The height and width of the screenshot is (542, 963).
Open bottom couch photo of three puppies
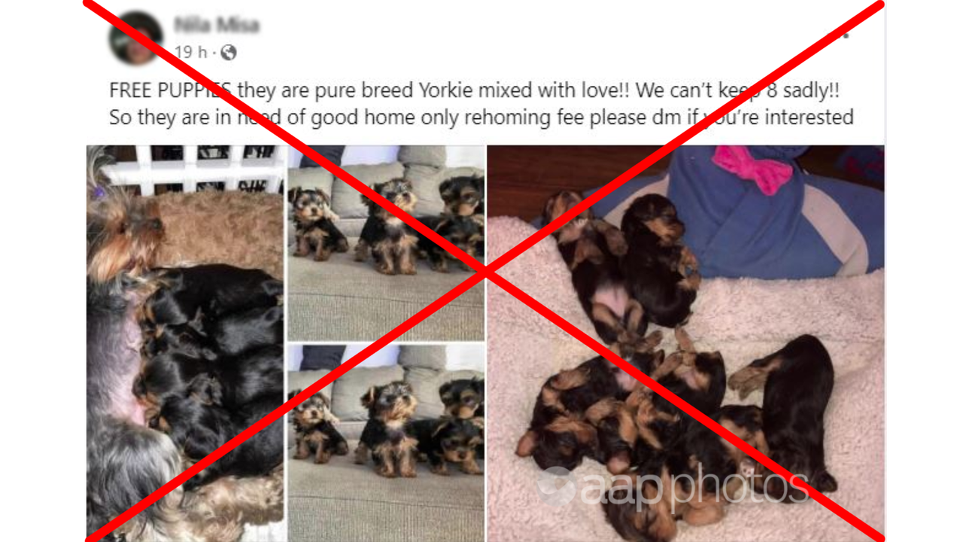coord(386,443)
